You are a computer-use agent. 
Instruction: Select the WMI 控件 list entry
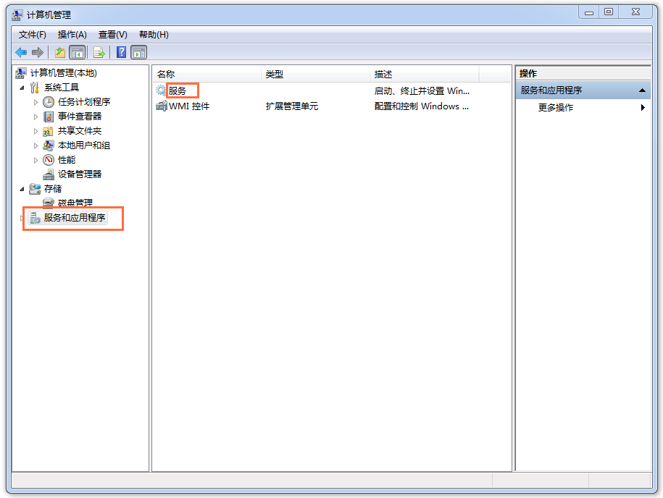tap(189, 106)
